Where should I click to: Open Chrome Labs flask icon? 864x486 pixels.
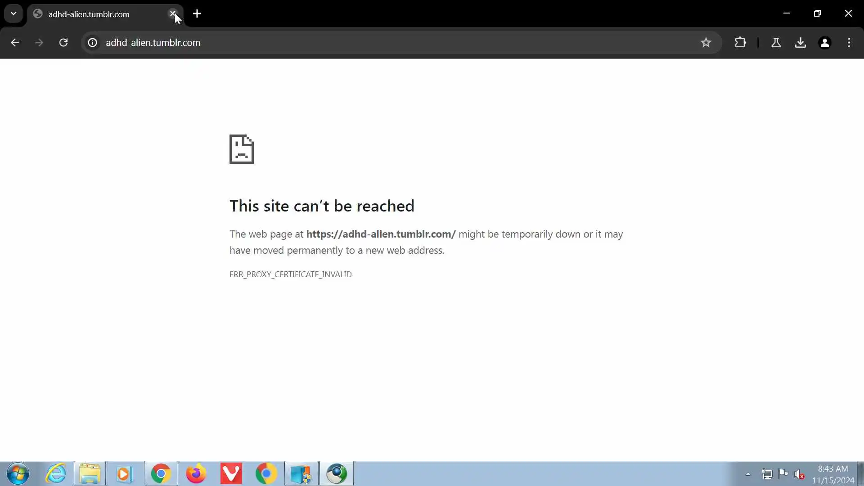776,43
